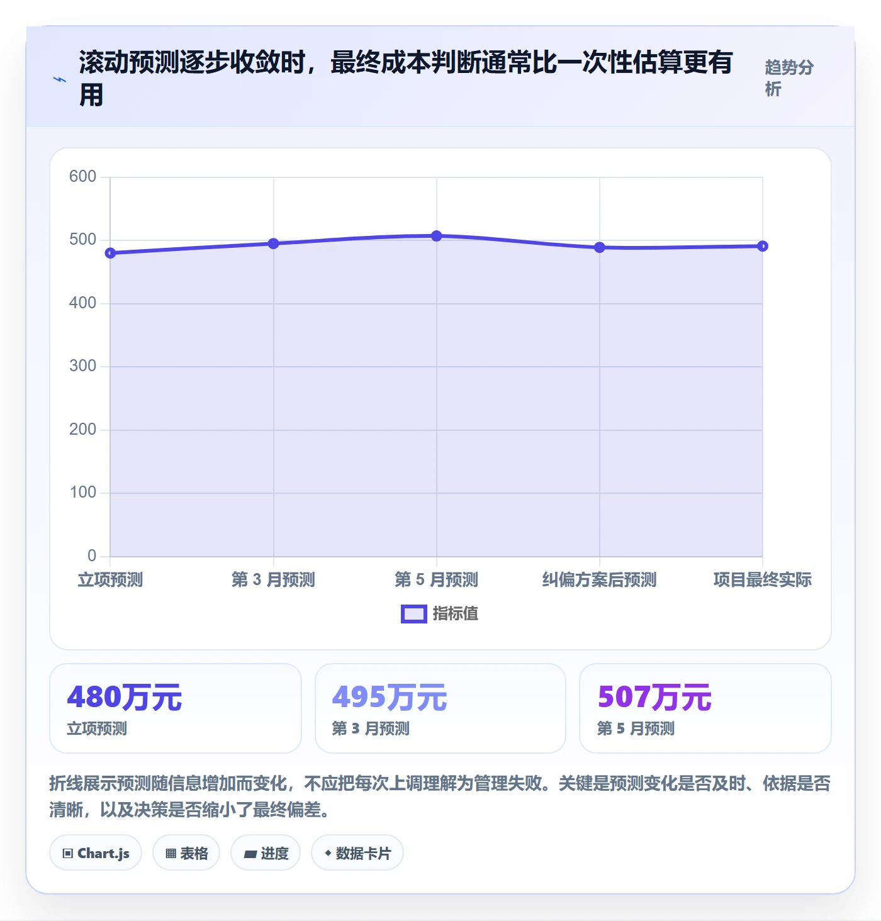
Task: Click the diamond icon in the 数据卡片 chip
Action: click(328, 853)
